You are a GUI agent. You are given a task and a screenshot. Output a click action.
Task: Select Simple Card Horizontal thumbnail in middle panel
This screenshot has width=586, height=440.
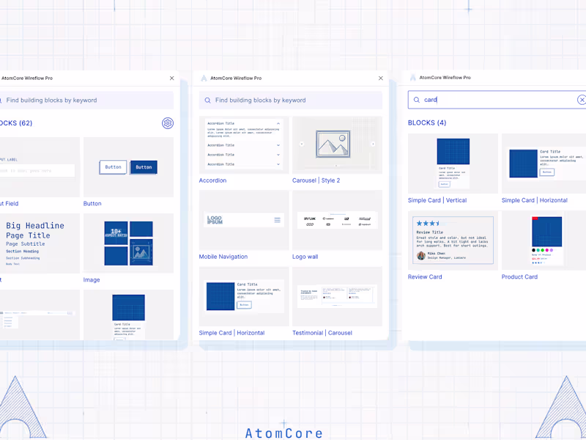244,296
